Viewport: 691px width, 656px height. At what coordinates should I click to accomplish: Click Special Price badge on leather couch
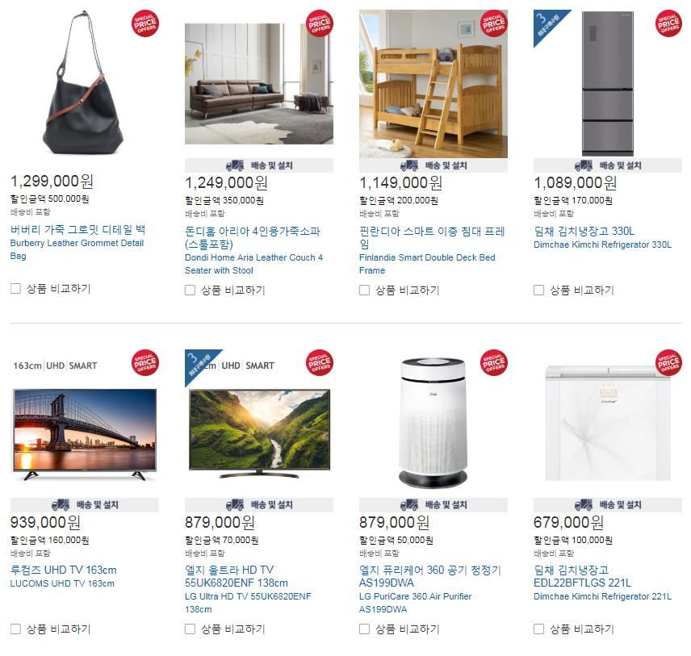320,23
